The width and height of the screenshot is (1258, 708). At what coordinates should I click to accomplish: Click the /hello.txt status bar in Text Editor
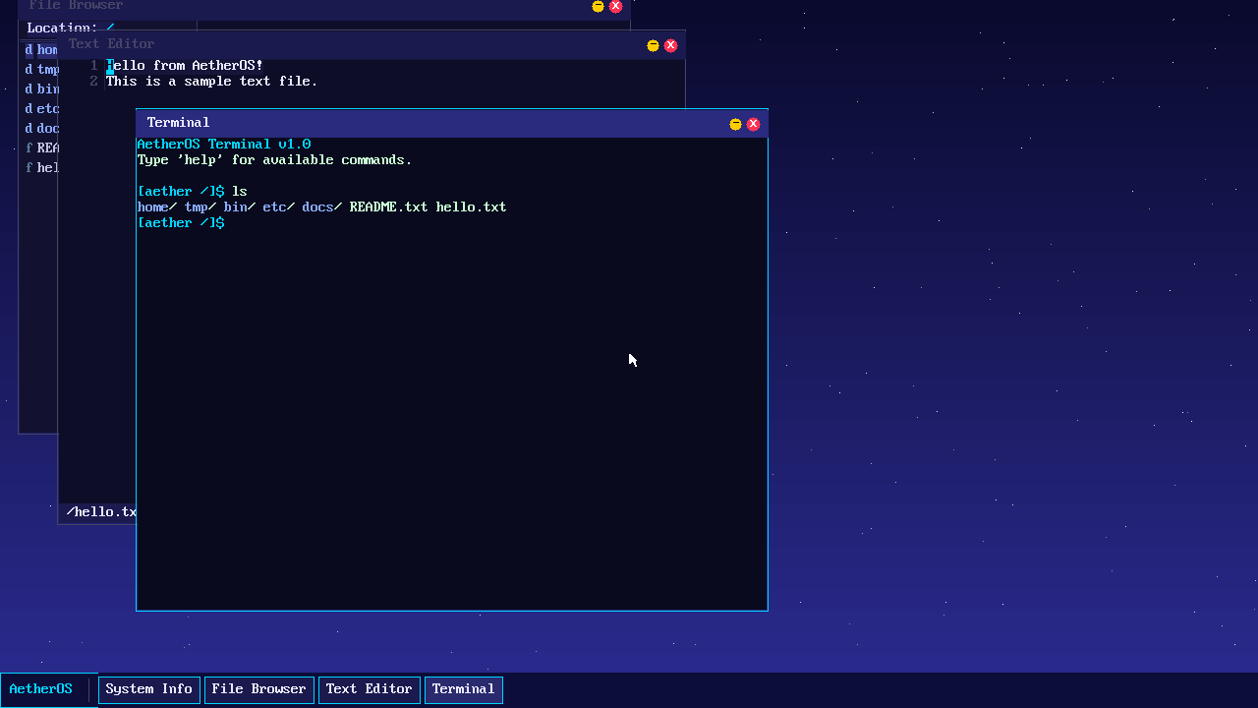click(x=97, y=512)
